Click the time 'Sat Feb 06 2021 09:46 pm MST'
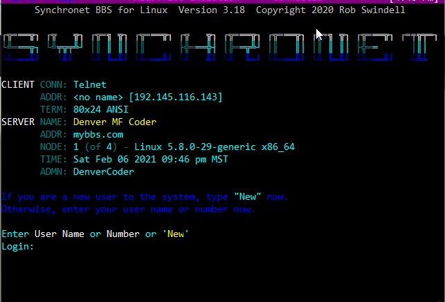The image size is (445, 302). pos(150,159)
